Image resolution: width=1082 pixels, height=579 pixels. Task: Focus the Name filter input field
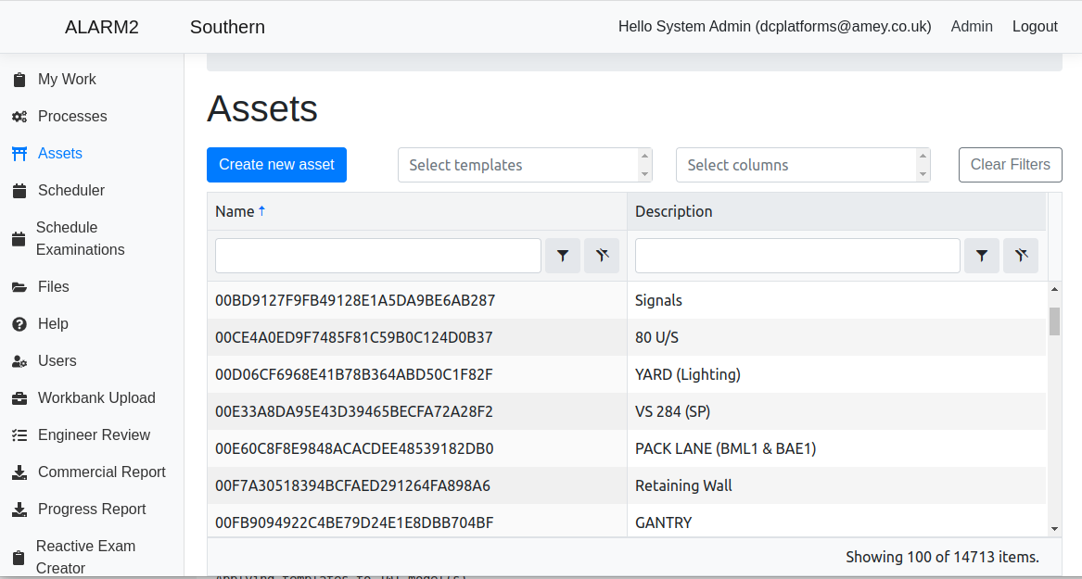coord(378,256)
